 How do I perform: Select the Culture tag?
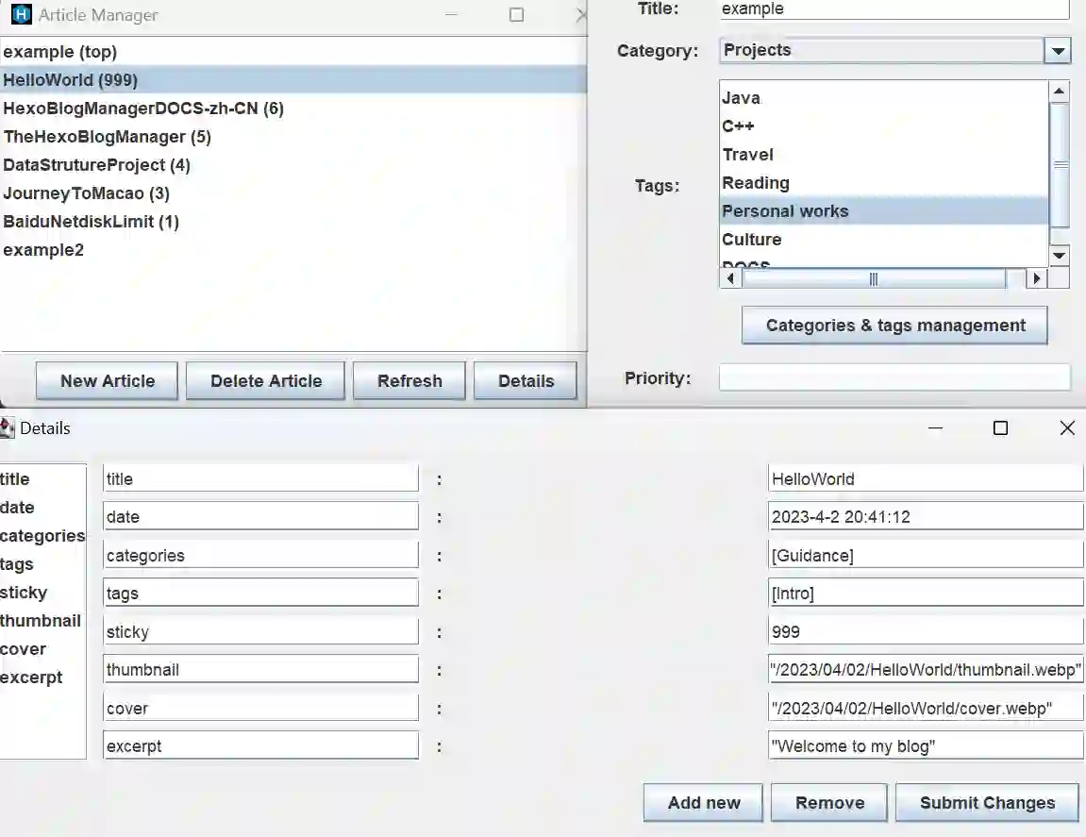pyautogui.click(x=884, y=240)
